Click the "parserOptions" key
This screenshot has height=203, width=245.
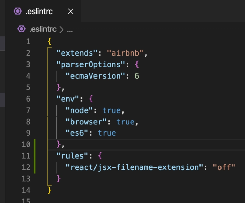pos(91,64)
